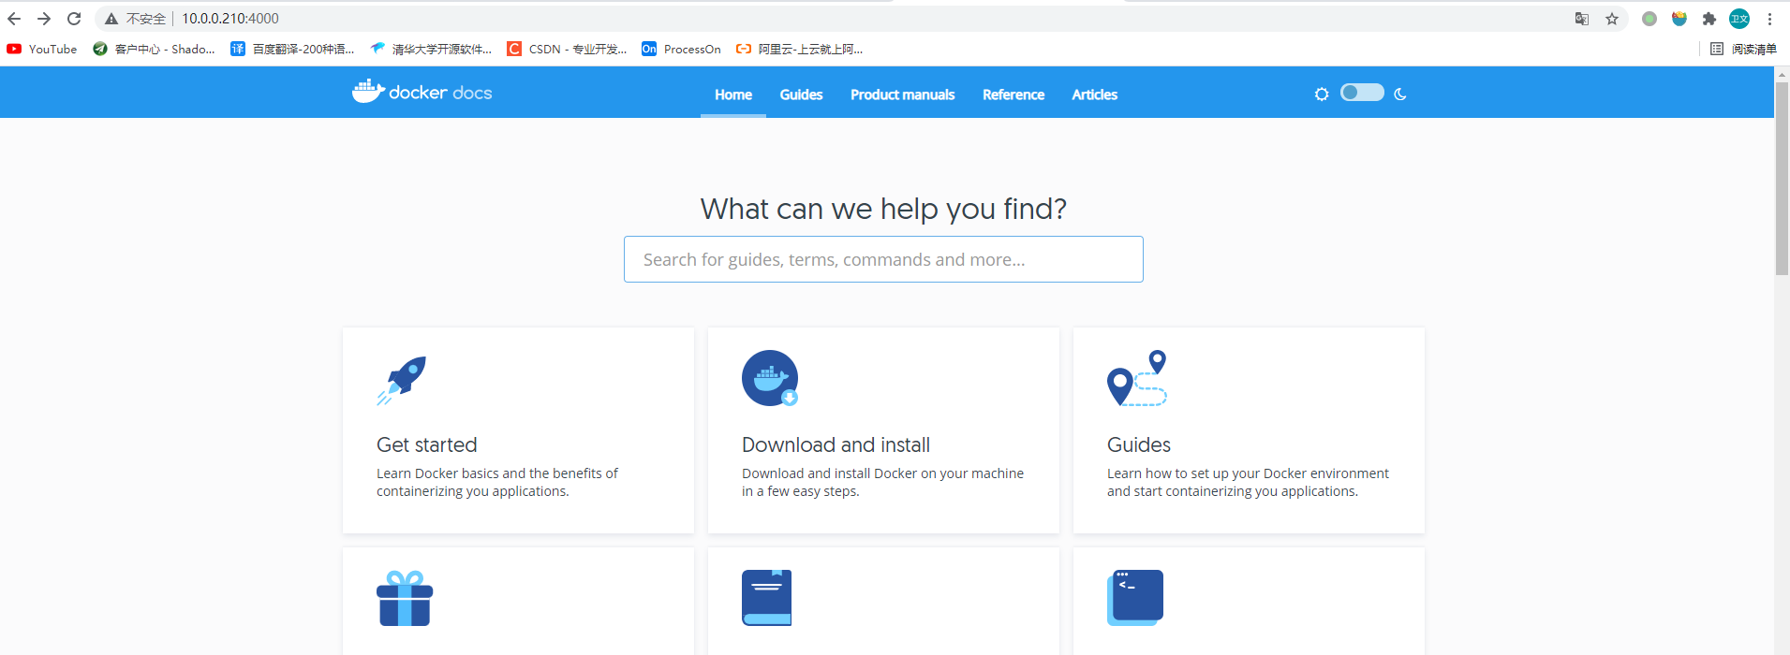Click the Docker docs whale logo
The height and width of the screenshot is (655, 1790).
pyautogui.click(x=422, y=92)
